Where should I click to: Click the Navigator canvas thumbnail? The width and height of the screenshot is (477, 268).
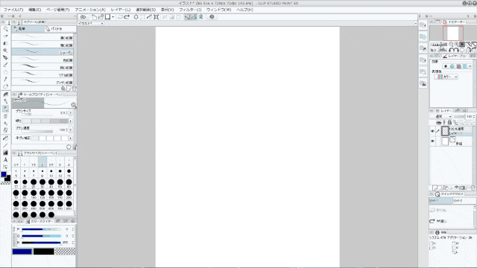(x=453, y=33)
